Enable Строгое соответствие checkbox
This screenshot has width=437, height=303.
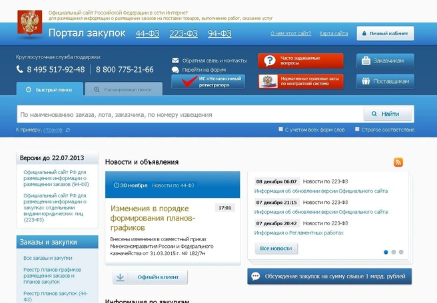(x=357, y=129)
